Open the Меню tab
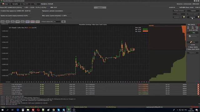The height and width of the screenshot is (112, 200). (35, 4)
